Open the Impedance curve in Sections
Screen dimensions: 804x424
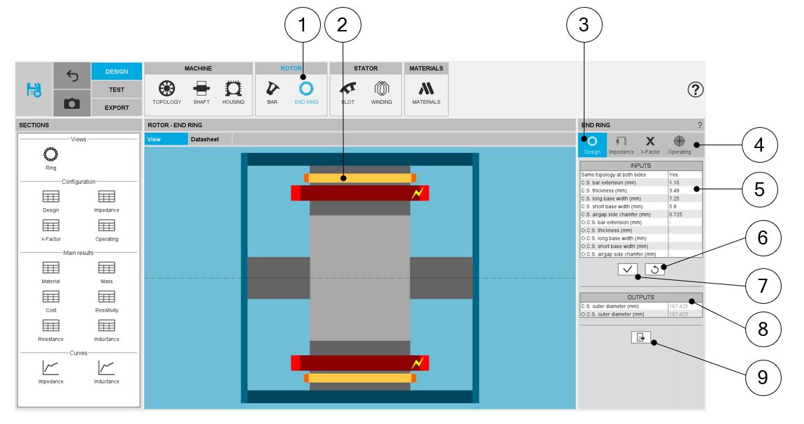click(50, 371)
